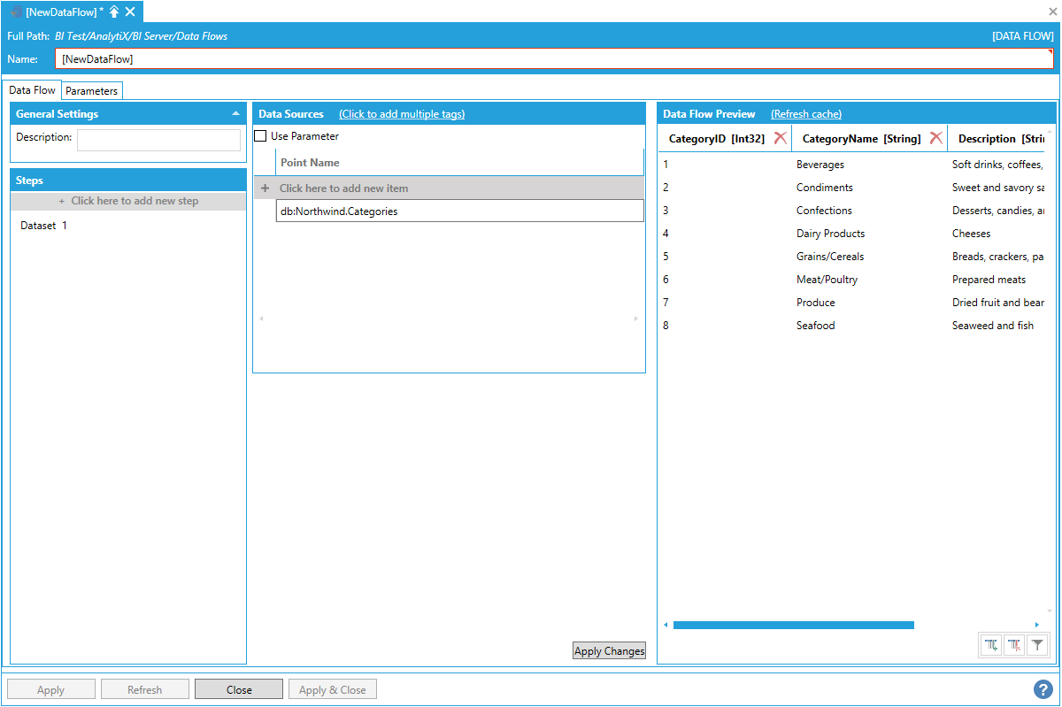The width and height of the screenshot is (1062, 707).
Task: Open help with the question mark icon
Action: click(x=1043, y=689)
